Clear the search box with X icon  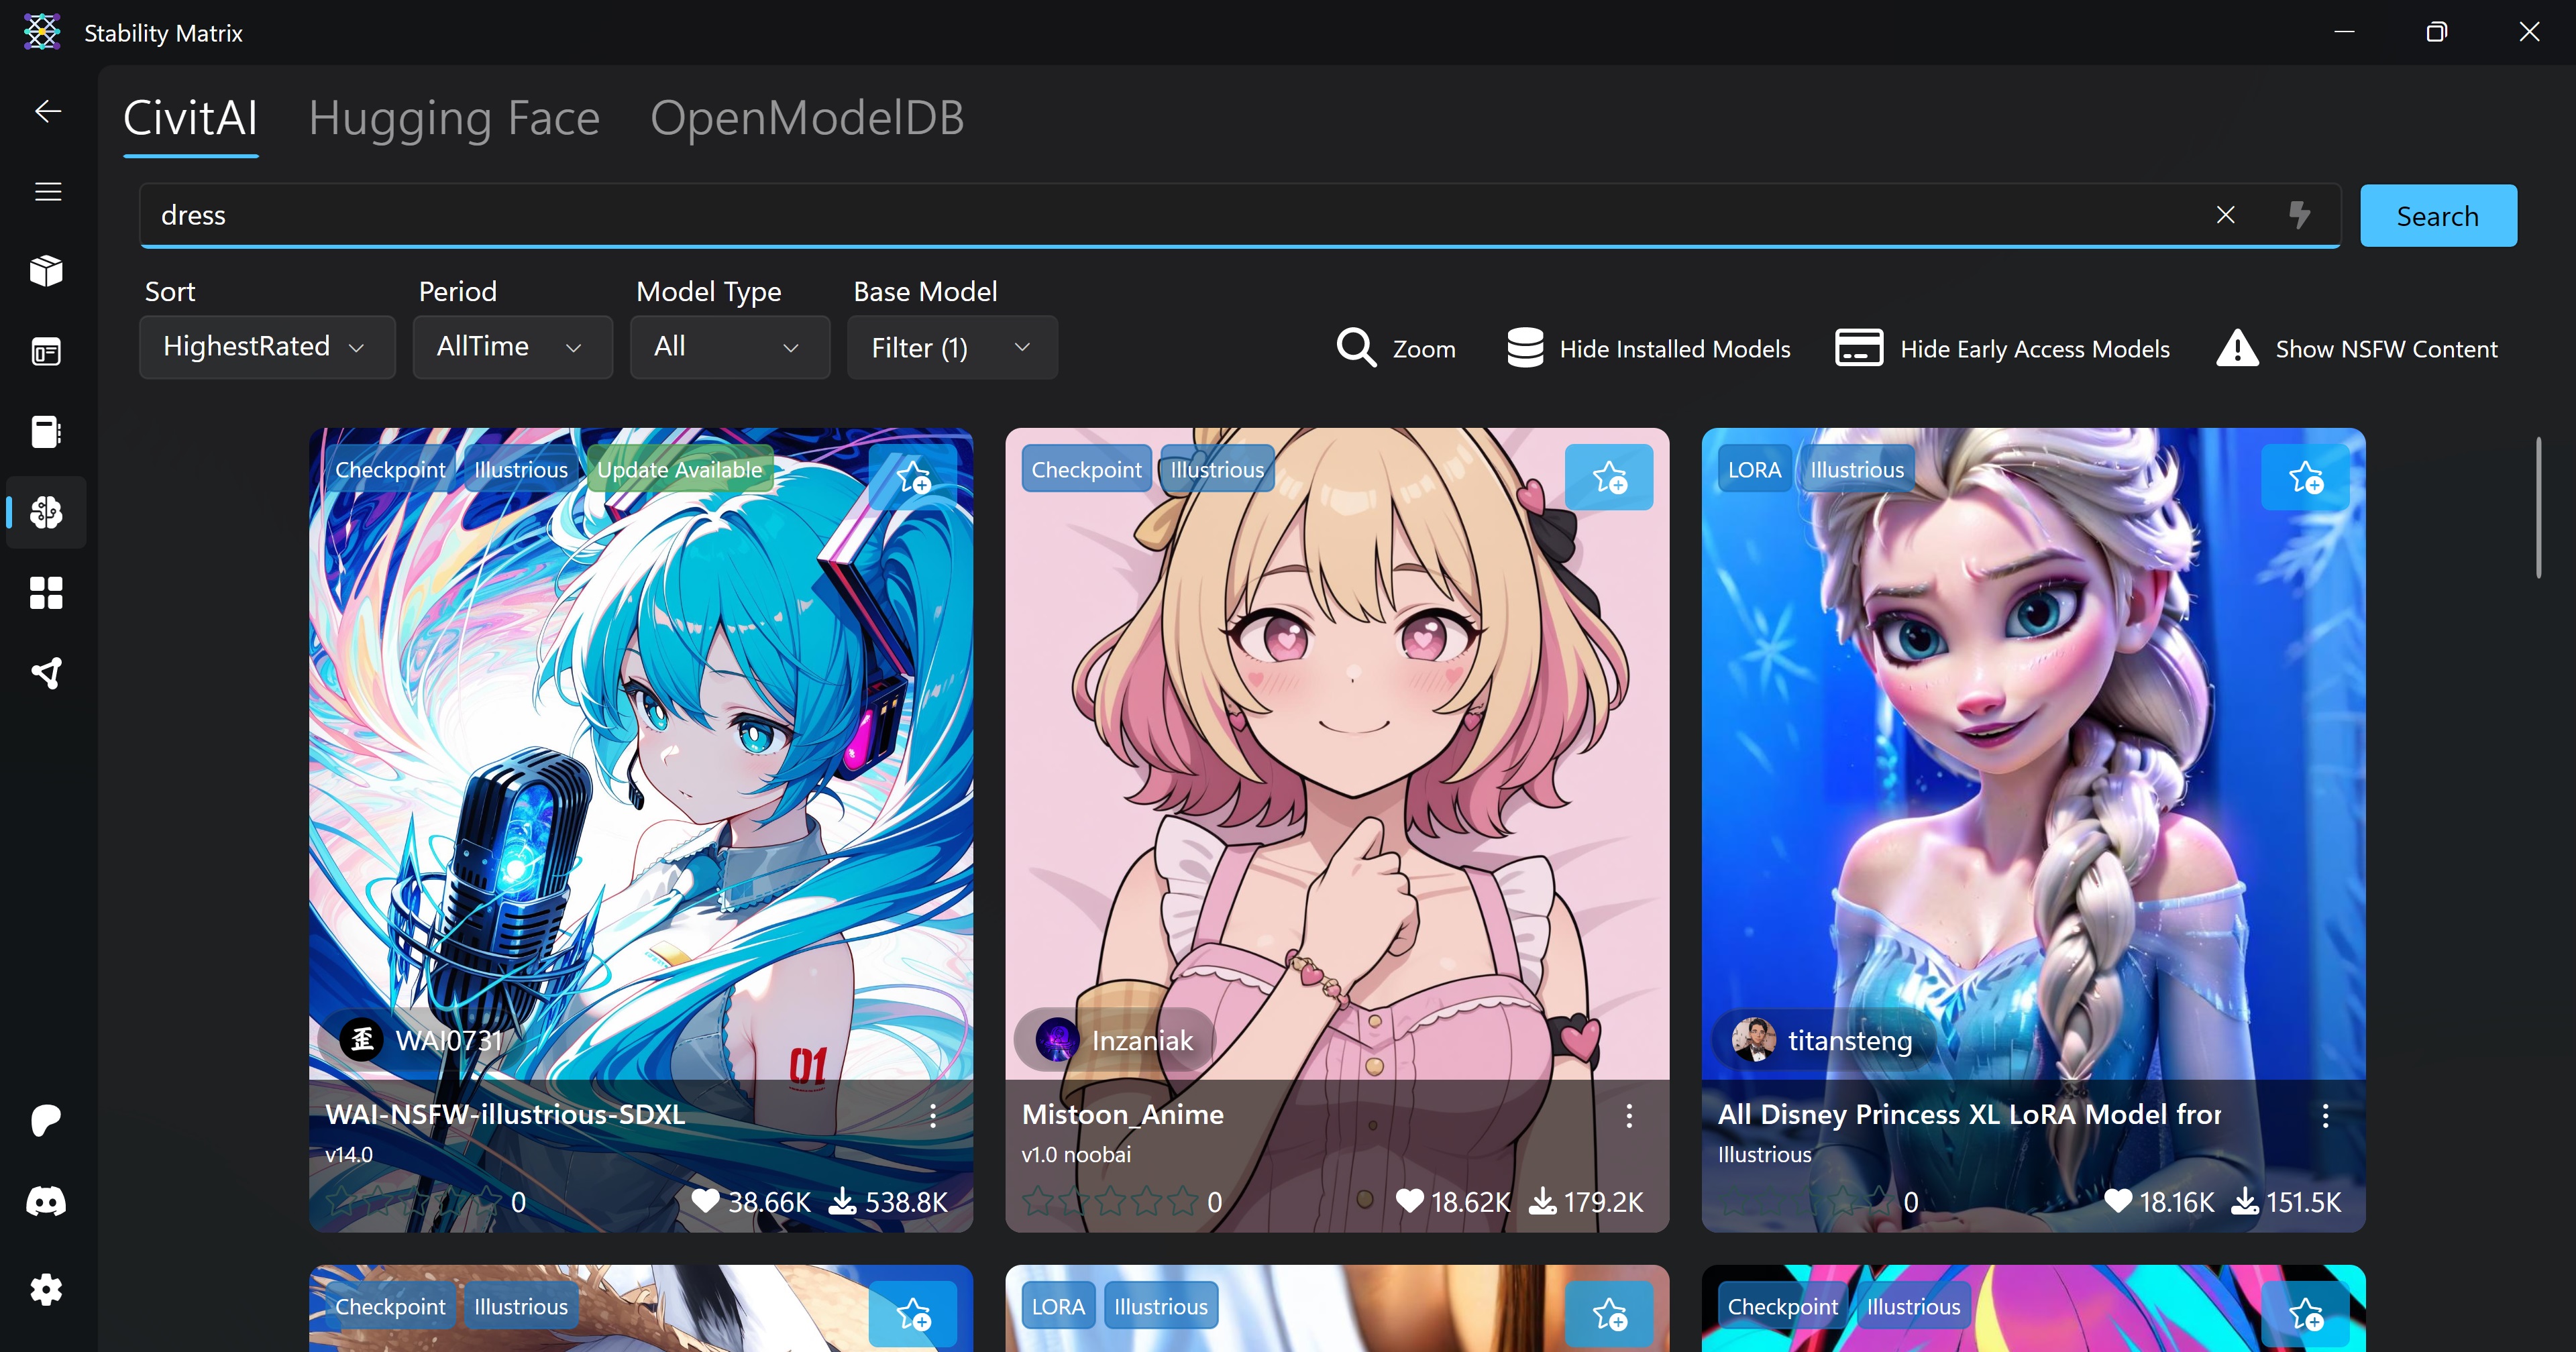point(2225,215)
